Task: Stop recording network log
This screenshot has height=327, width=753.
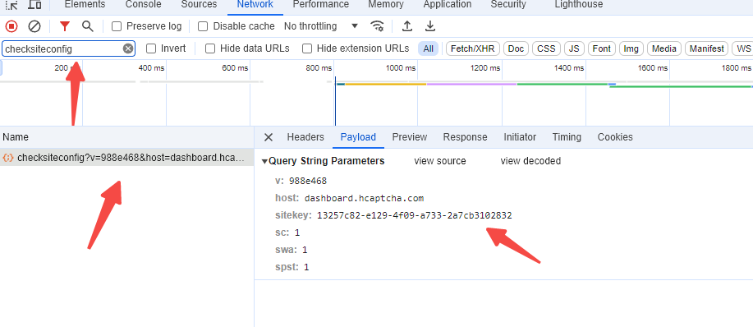Action: coord(11,26)
